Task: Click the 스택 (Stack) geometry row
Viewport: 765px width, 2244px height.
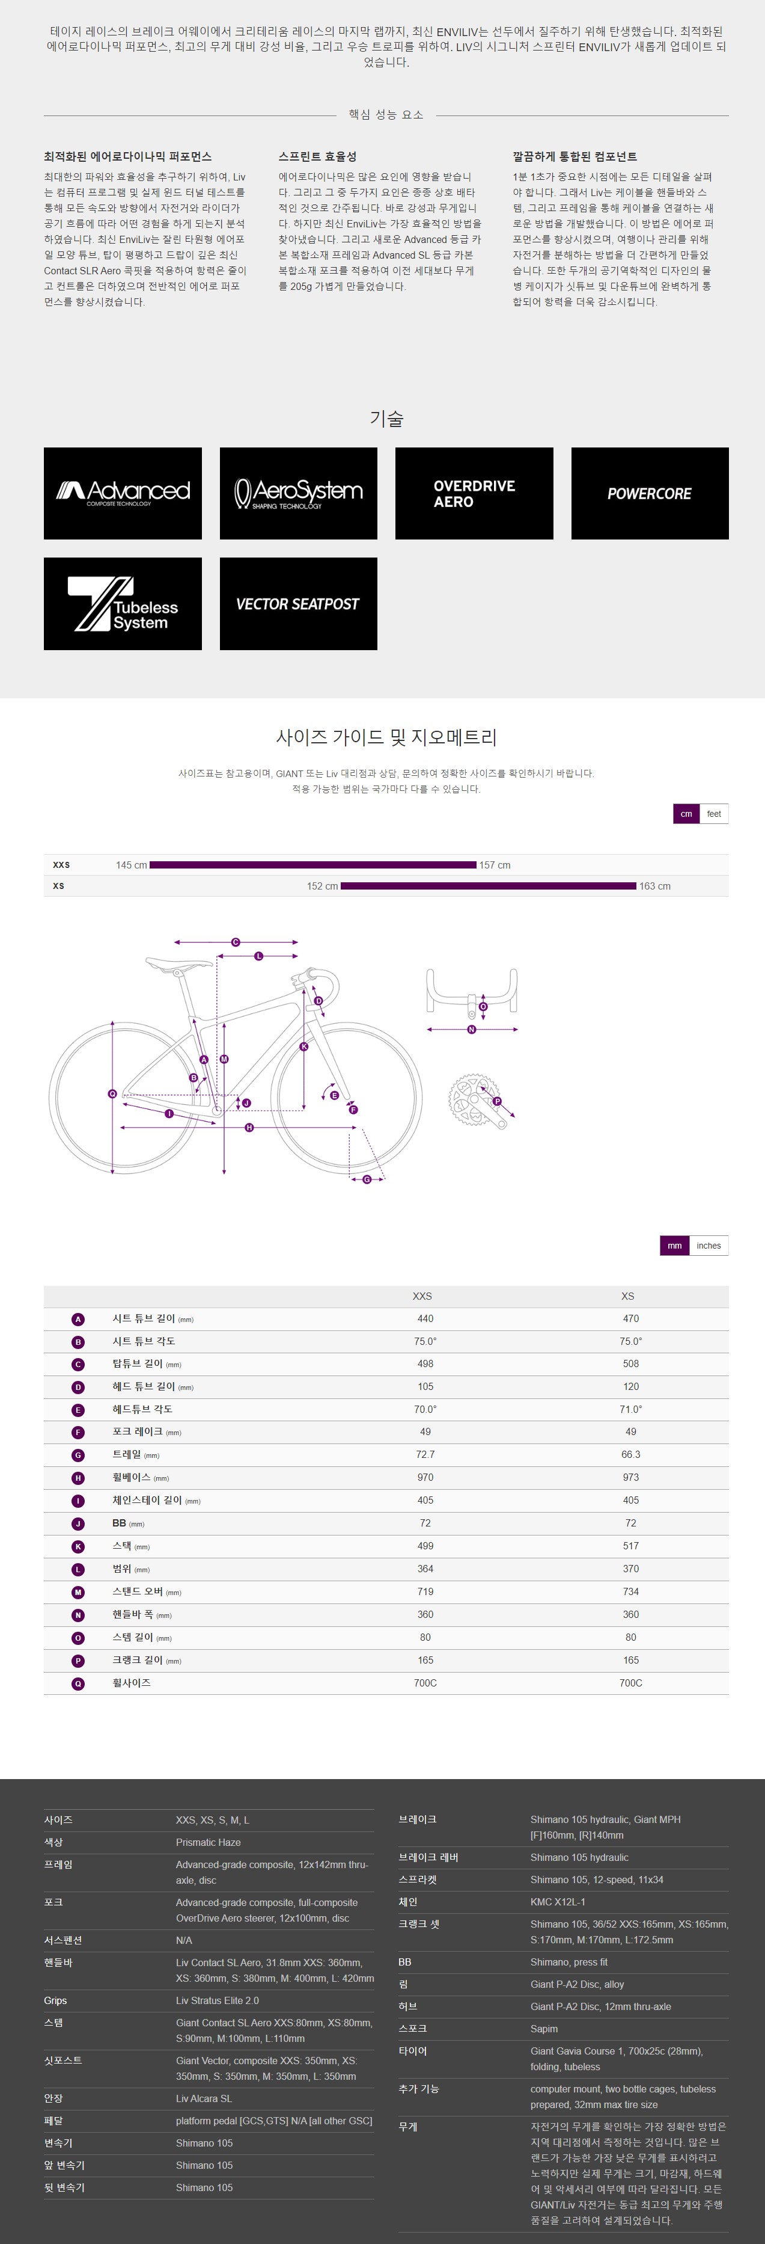Action: (386, 1546)
